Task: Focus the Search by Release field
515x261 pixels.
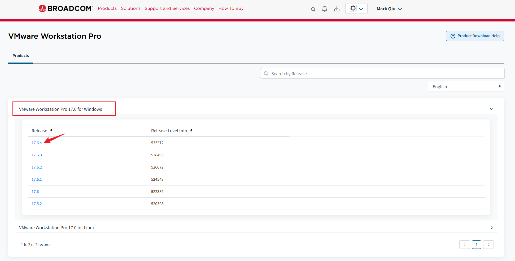Action: 382,73
